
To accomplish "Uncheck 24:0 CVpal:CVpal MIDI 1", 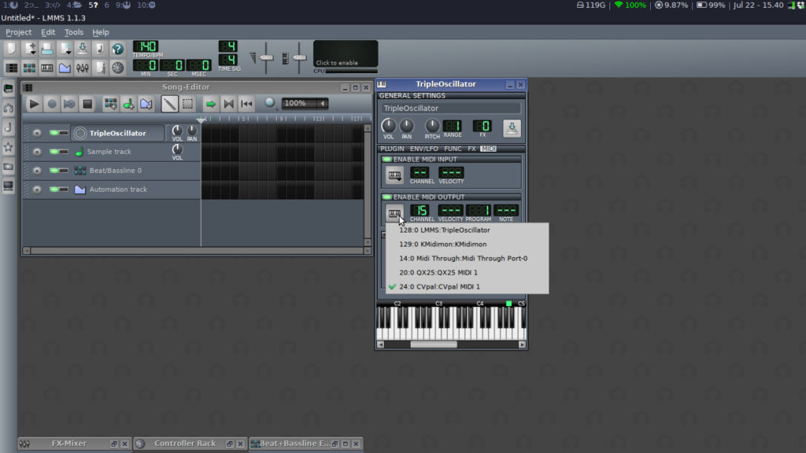I will pos(467,286).
